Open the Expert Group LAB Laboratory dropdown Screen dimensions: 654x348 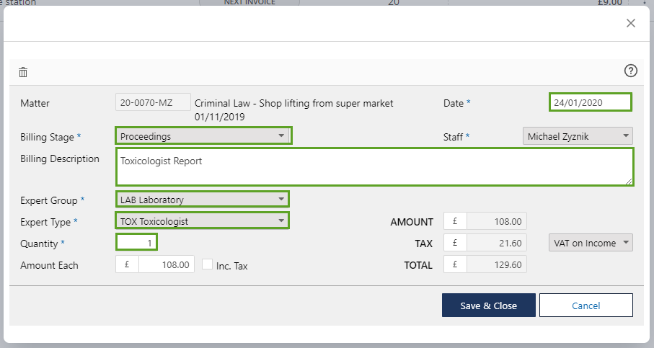(x=202, y=200)
